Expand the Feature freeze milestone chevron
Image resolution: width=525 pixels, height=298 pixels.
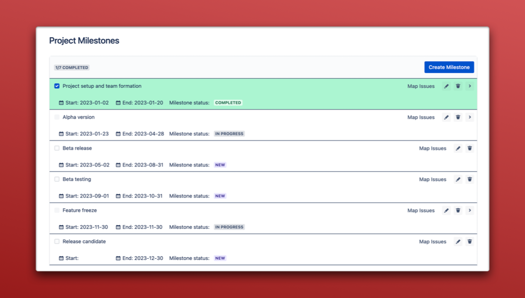pos(470,210)
